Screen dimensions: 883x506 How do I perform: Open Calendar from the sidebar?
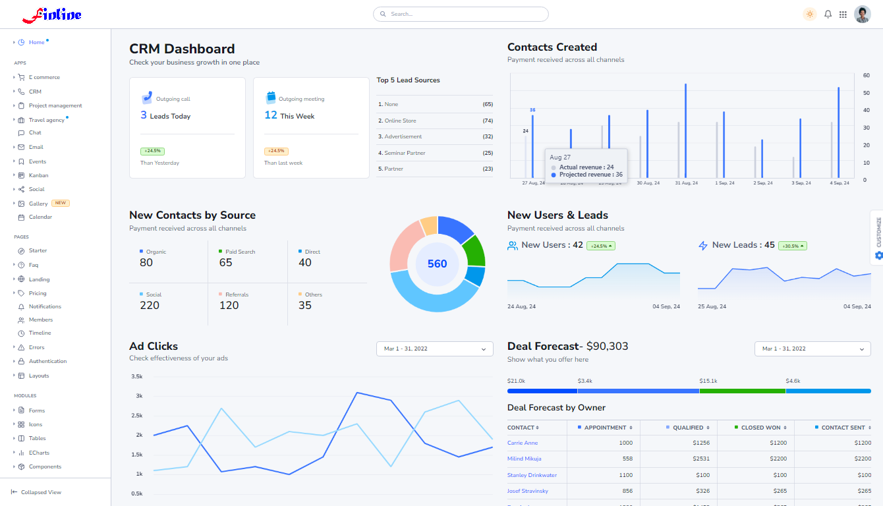(40, 217)
